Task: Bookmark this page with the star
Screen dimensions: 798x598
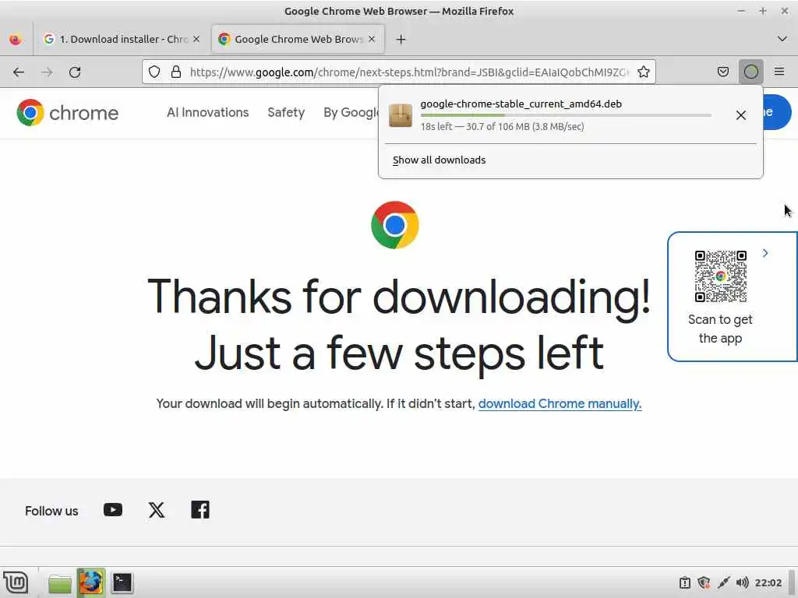Action: pos(643,72)
